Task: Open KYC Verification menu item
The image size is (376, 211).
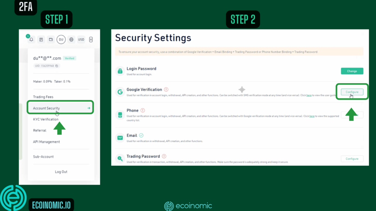Action: point(46,119)
